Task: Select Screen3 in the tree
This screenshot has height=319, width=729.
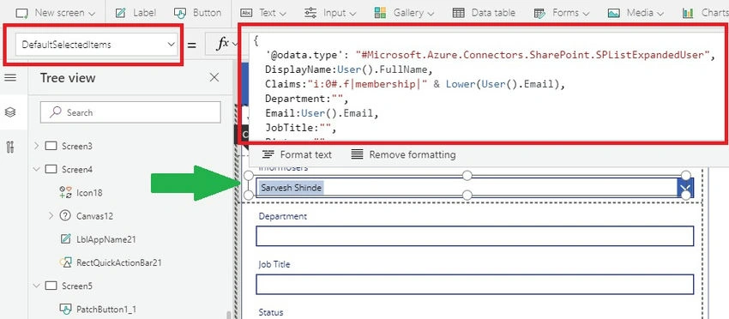Action: click(x=77, y=146)
